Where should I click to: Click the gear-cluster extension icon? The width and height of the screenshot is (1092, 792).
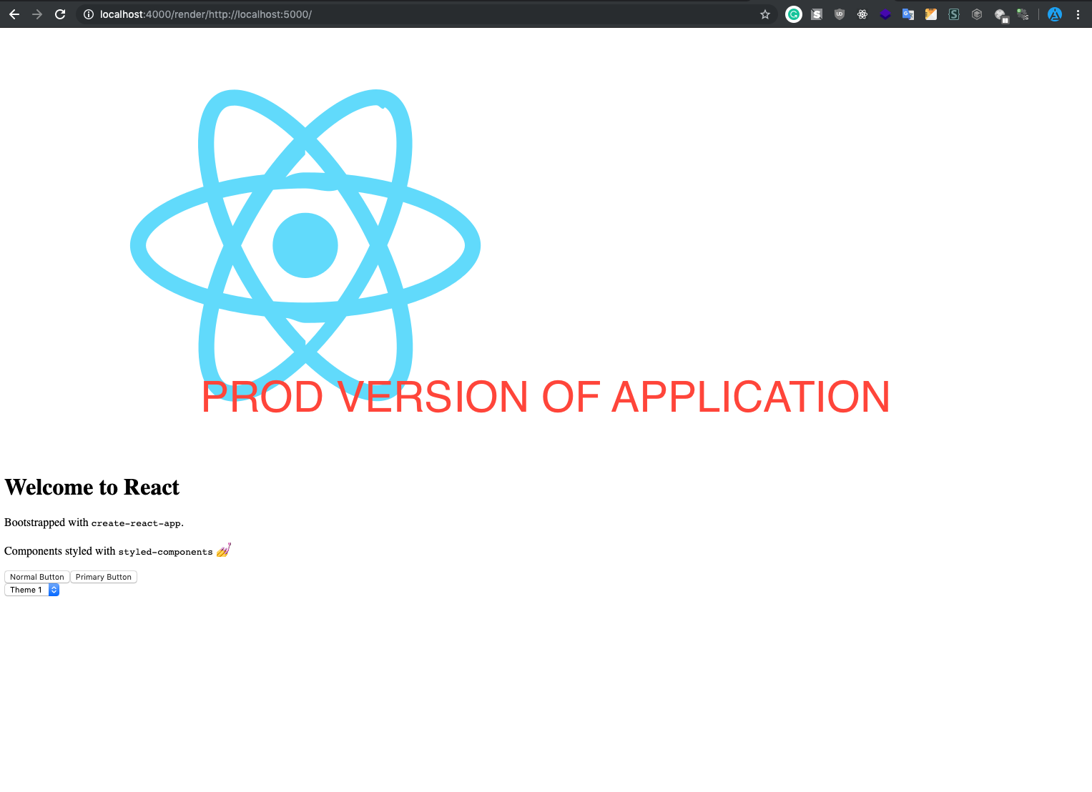pos(1023,14)
